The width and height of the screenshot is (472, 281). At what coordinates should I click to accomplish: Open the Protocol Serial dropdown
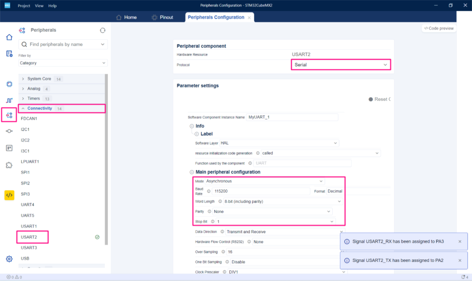[x=341, y=64]
